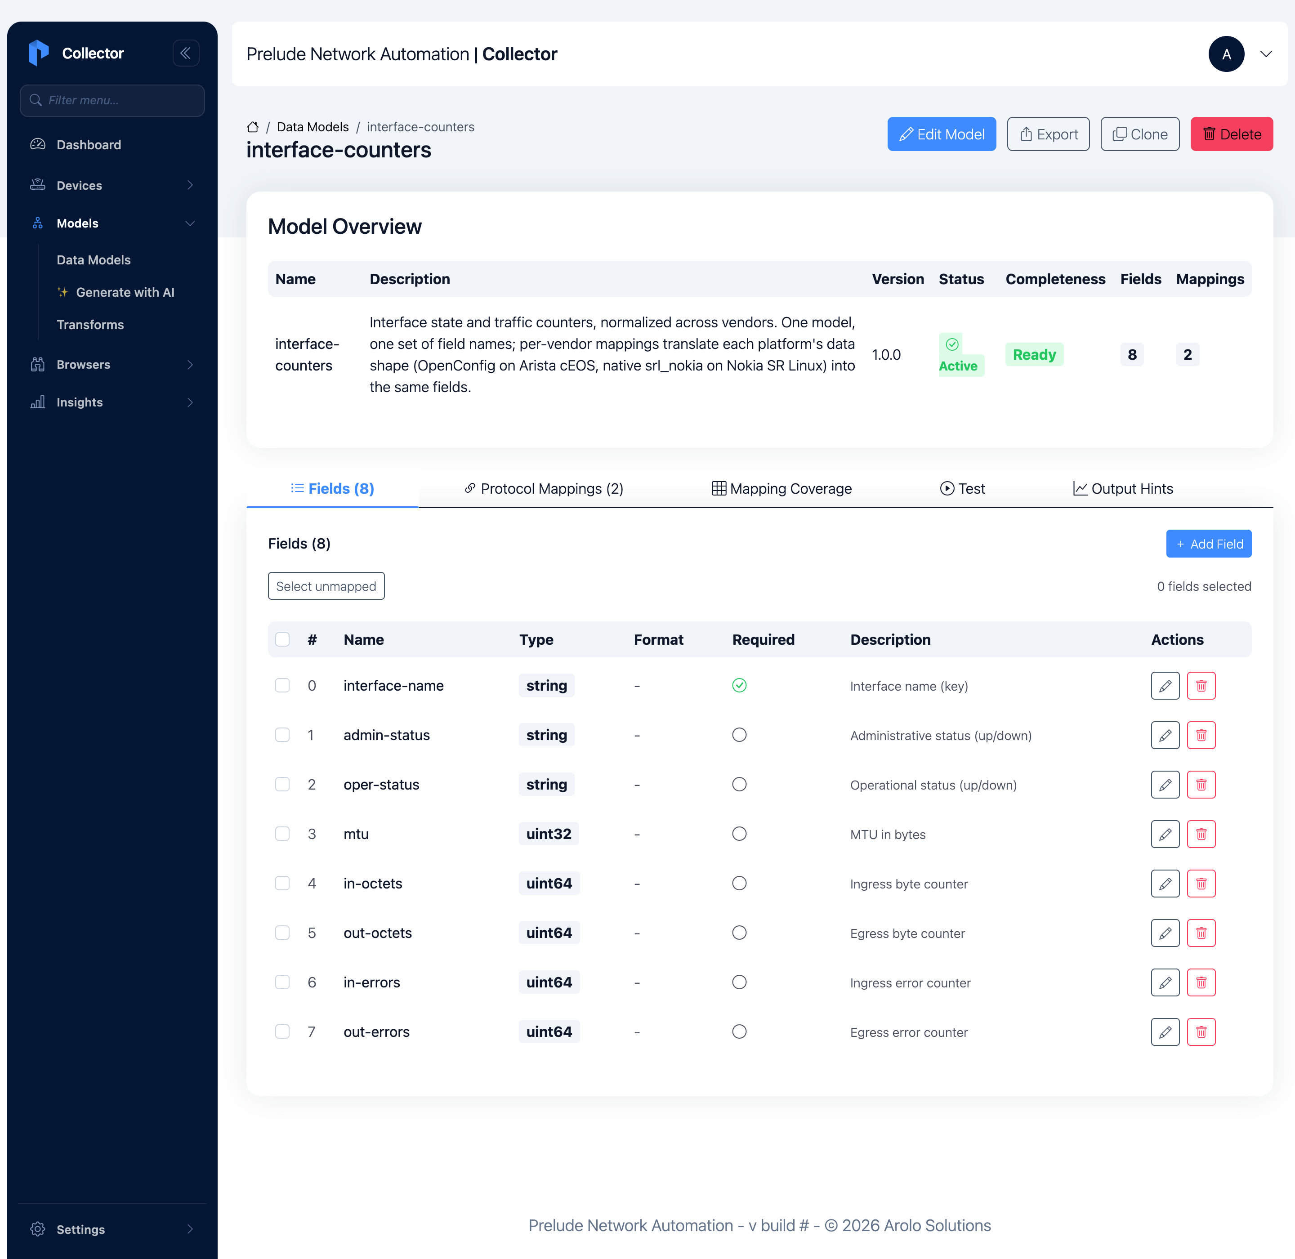Image resolution: width=1295 pixels, height=1259 pixels.
Task: Delete the out-octets field
Action: click(x=1201, y=933)
